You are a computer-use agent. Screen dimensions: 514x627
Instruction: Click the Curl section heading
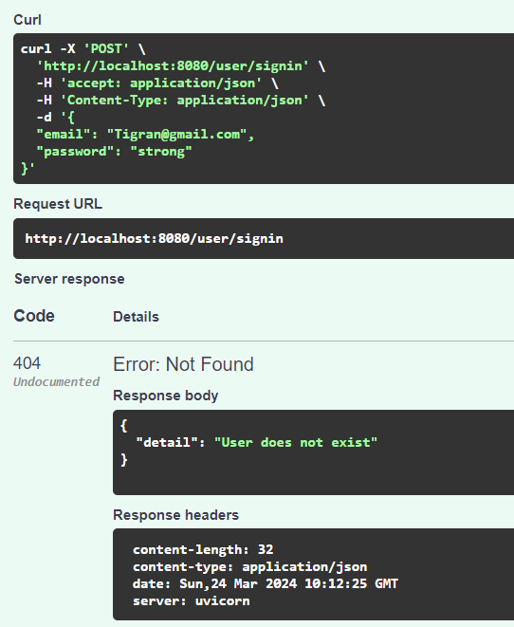pos(28,20)
